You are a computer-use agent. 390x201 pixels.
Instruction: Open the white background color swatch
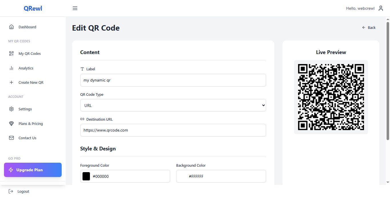[182, 176]
